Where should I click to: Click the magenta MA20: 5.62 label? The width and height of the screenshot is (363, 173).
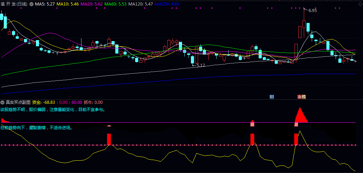(x=91, y=4)
